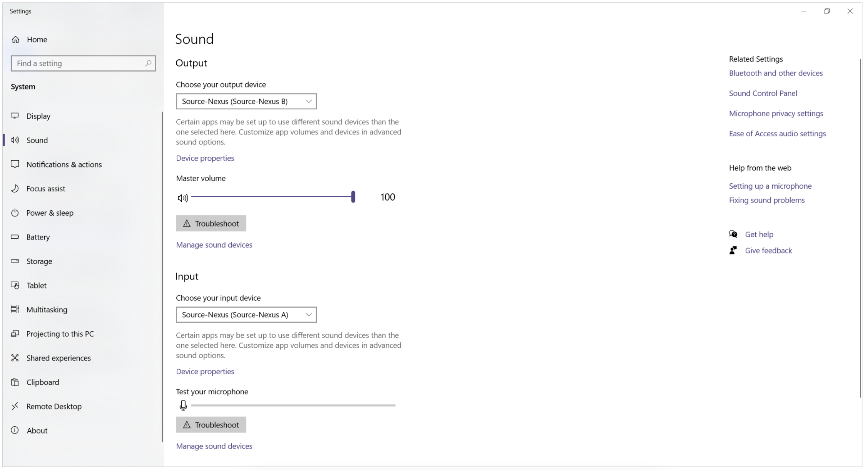Click the Shared experiences icon
This screenshot has height=470, width=867.
(x=15, y=358)
